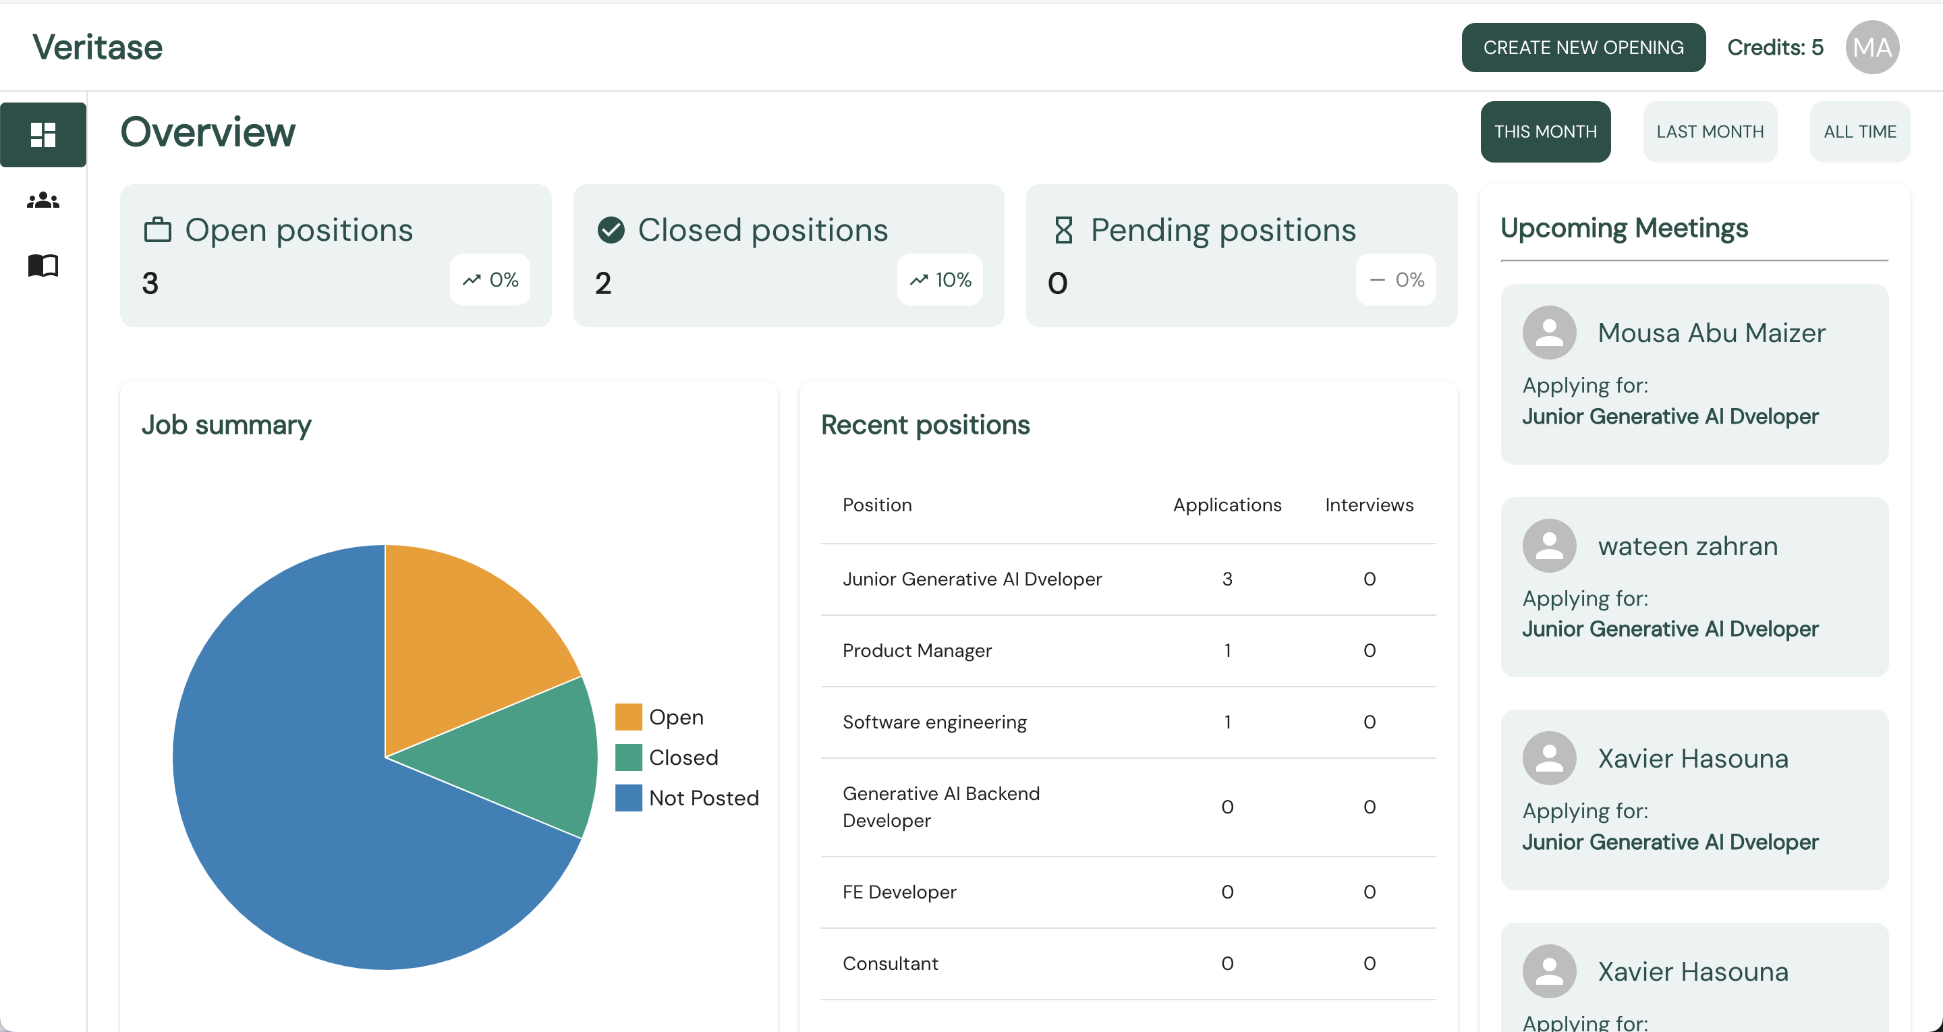The width and height of the screenshot is (1943, 1032).
Task: Open wateen zahran's meeting card name
Action: (1688, 546)
